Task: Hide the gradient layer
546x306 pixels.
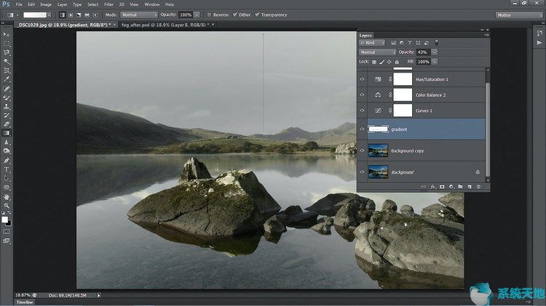Action: [x=362, y=129]
